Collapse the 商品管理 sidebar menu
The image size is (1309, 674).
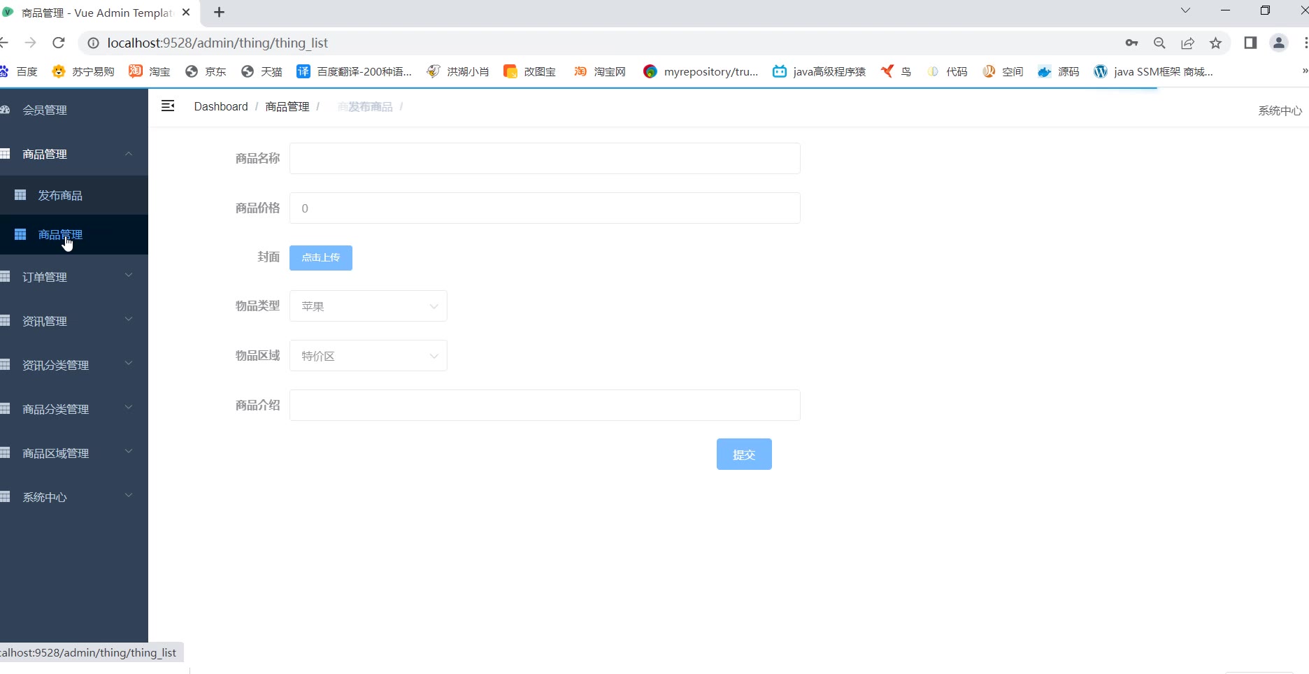74,154
